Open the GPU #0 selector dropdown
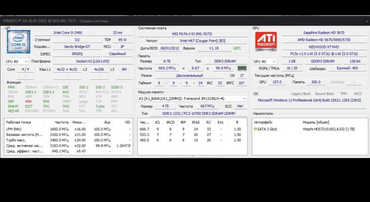This screenshot has height=202, width=370. click(x=265, y=61)
